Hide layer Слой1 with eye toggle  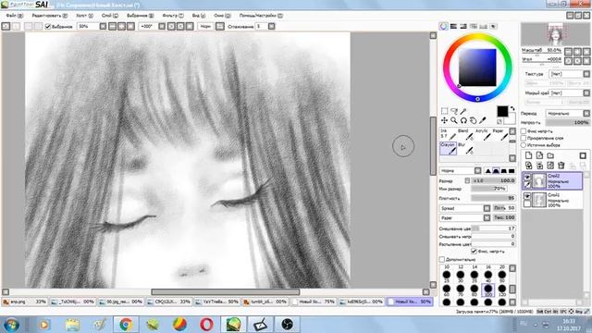point(527,196)
